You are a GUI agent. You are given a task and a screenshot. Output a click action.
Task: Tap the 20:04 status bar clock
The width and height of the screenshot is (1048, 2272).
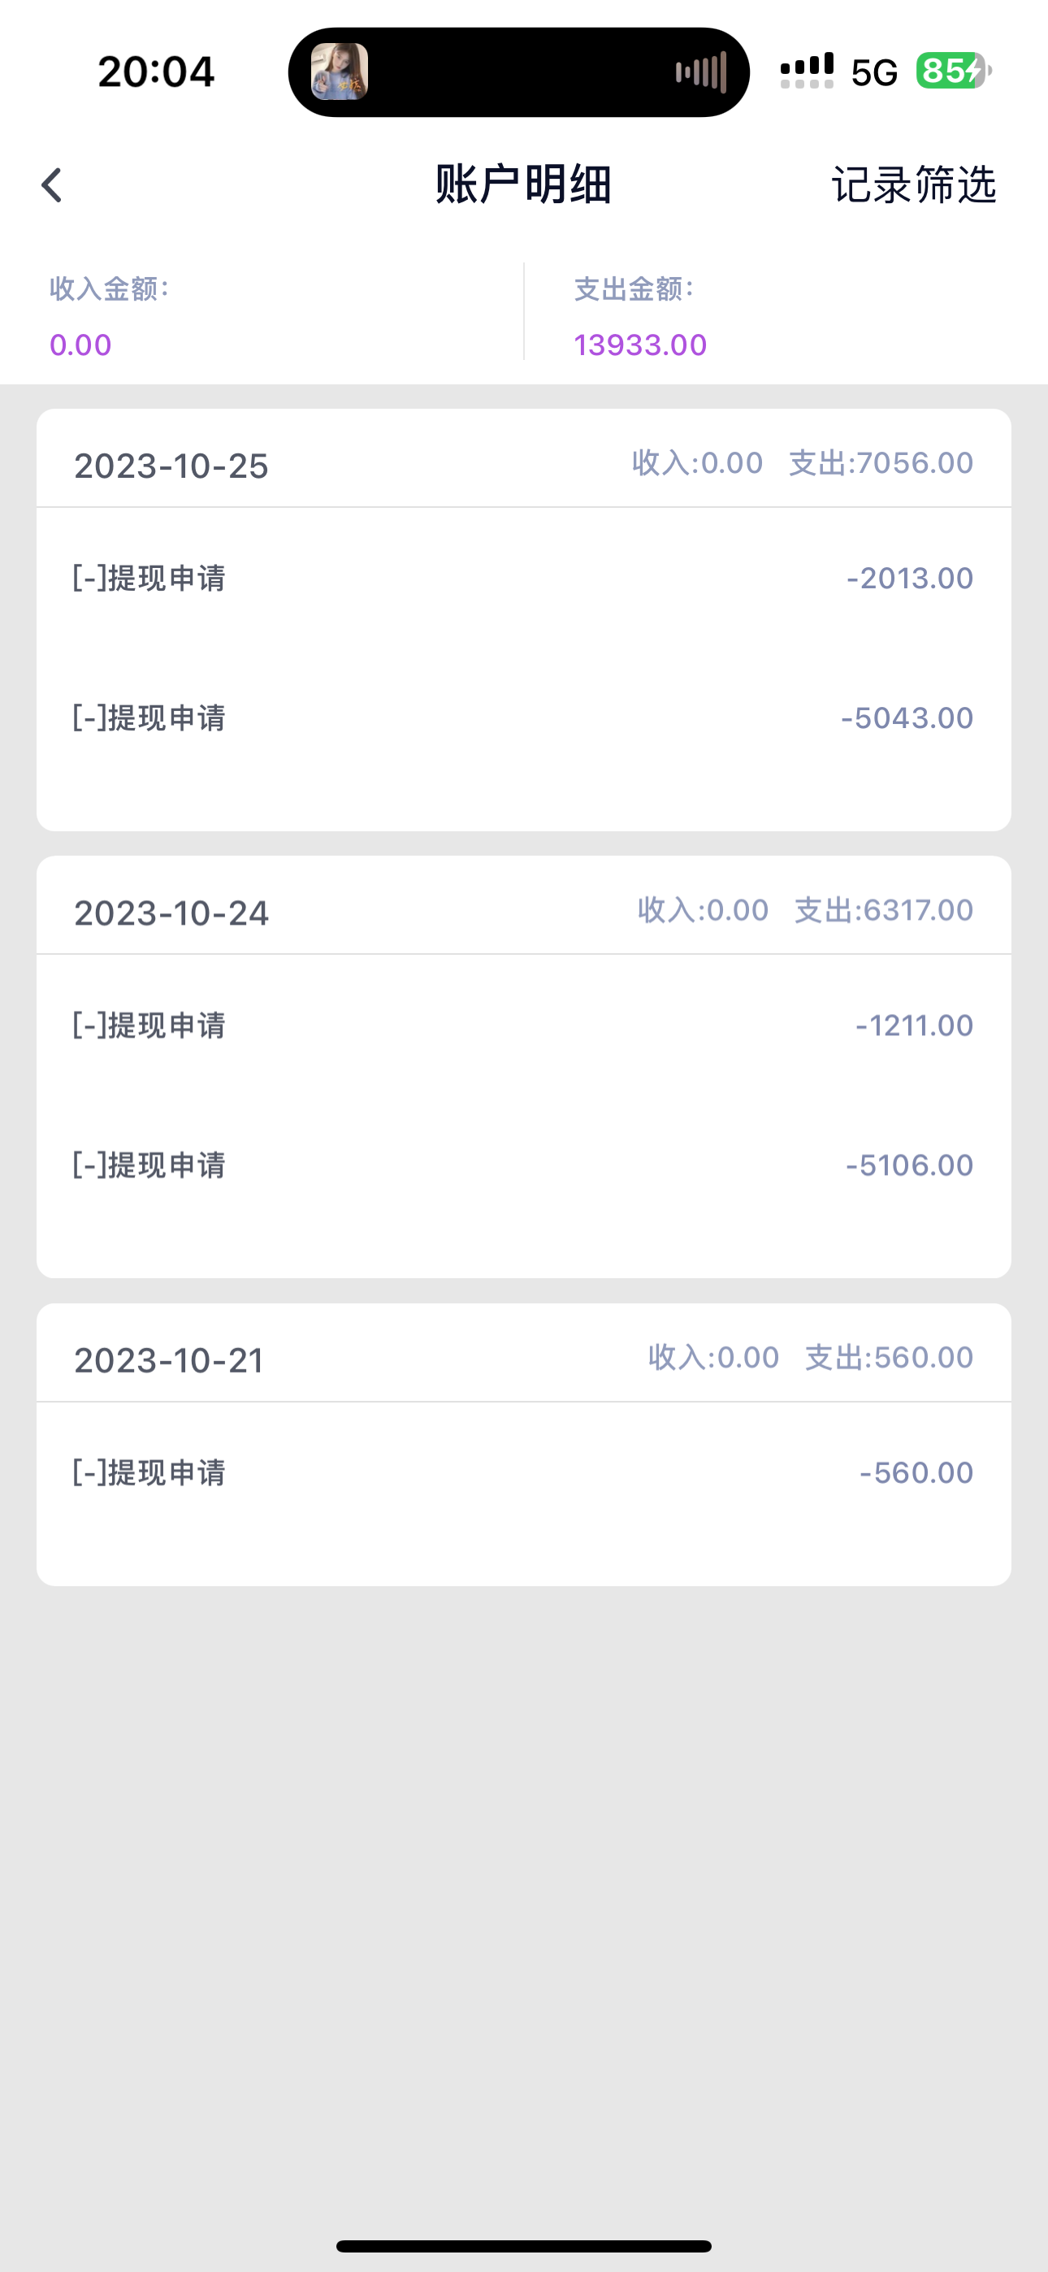(156, 72)
